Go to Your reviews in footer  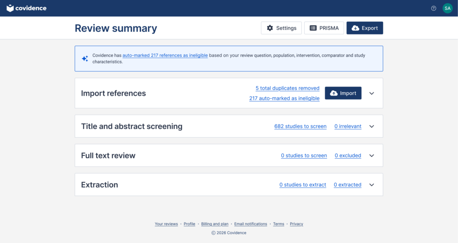pos(166,224)
